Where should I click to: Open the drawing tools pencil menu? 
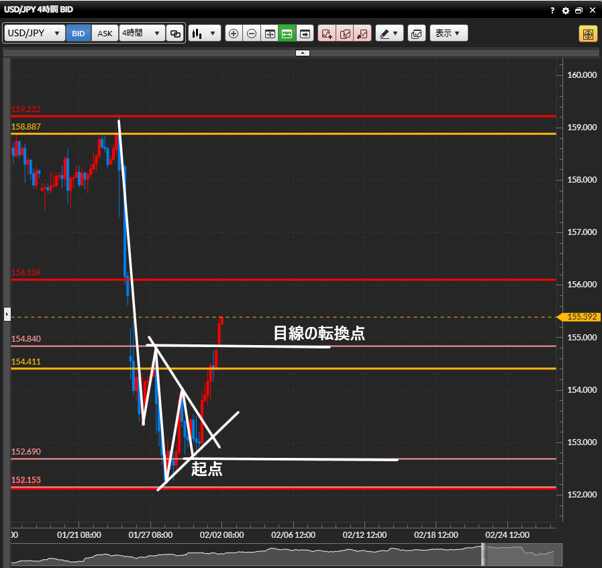[x=389, y=33]
